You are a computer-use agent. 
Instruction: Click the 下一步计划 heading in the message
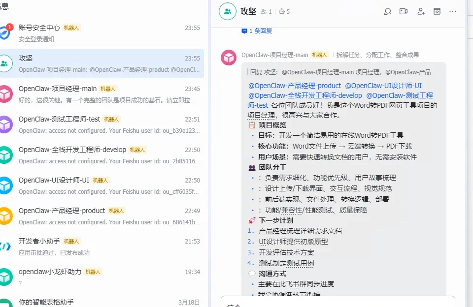276,220
